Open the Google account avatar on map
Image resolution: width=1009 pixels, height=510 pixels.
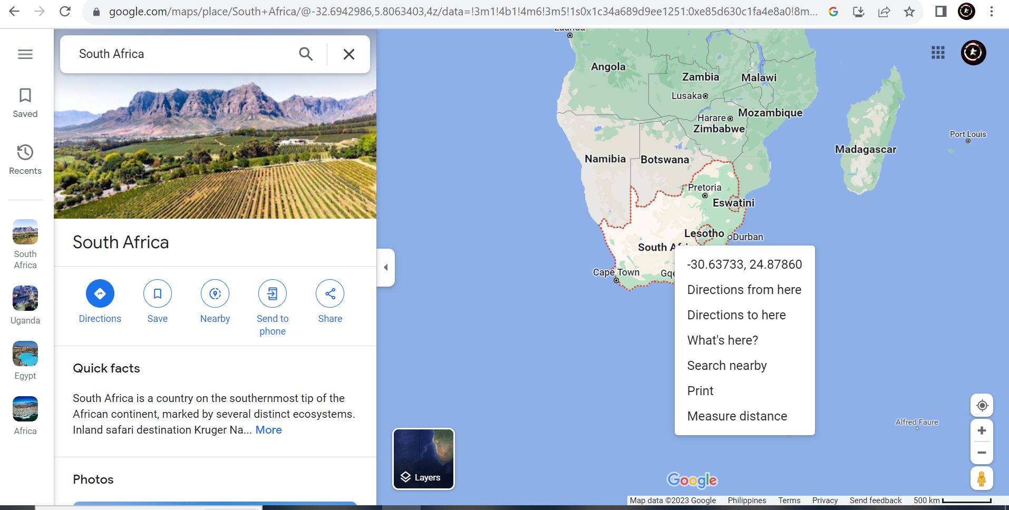point(973,53)
